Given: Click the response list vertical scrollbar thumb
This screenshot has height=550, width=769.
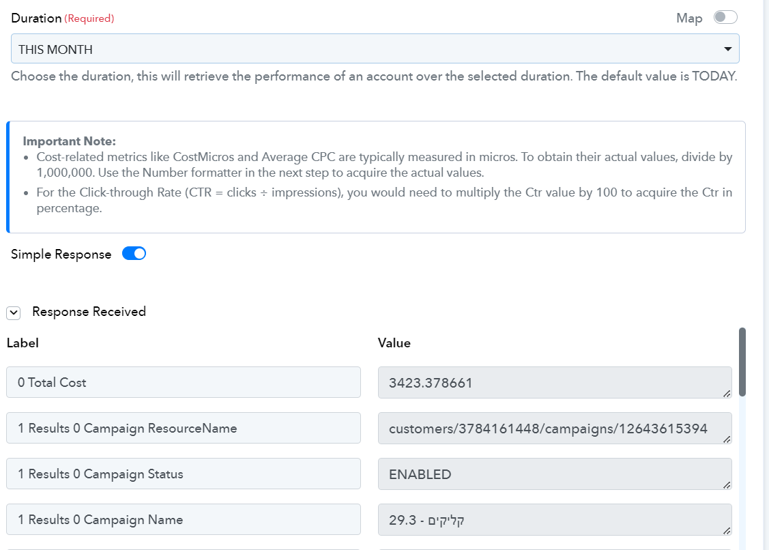Looking at the screenshot, I should (x=742, y=362).
